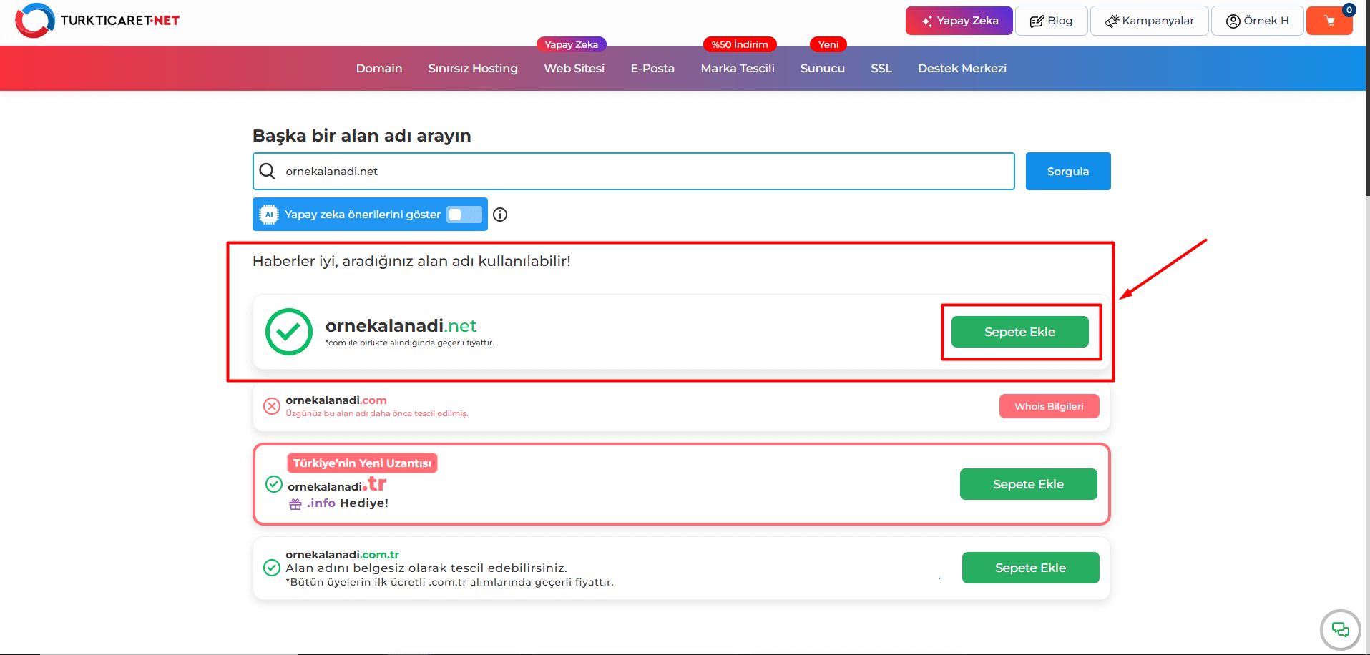
Task: Open the live chat bubble icon
Action: pos(1339,629)
